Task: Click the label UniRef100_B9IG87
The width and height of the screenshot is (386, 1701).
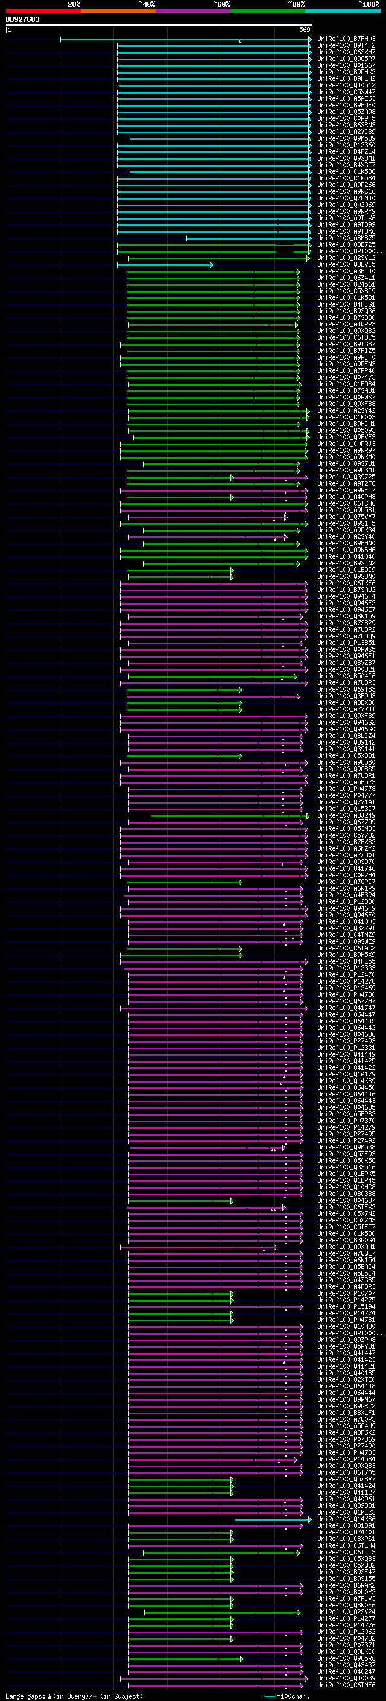Action: (x=346, y=344)
